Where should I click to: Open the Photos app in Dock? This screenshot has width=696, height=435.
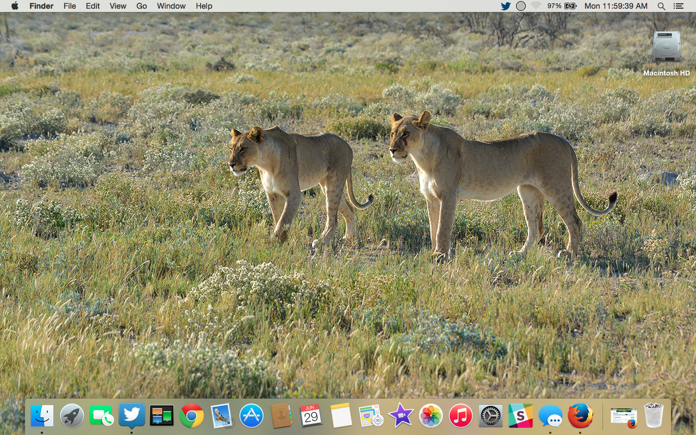[x=431, y=416]
